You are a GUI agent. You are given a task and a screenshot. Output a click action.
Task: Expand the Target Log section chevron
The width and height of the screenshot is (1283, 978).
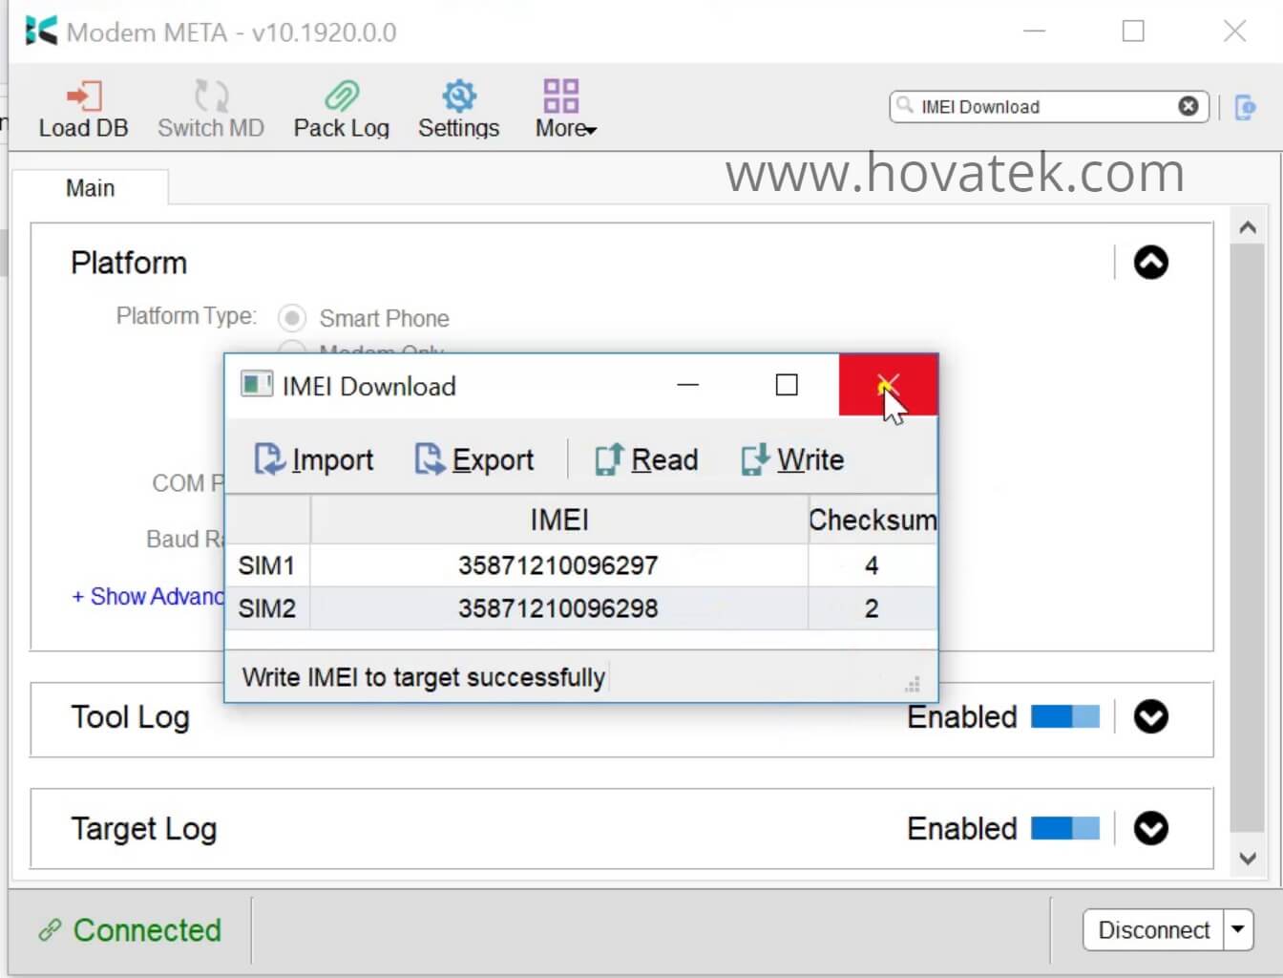click(1152, 829)
